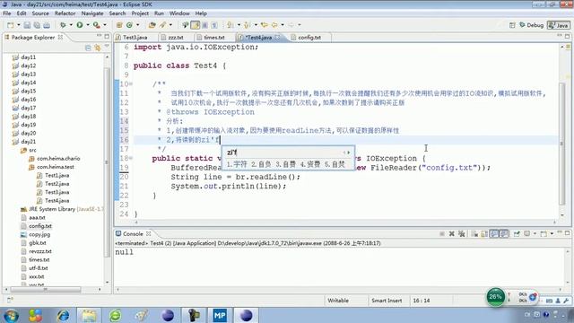Click the Print toolbar icon
This screenshot has height=323, width=574.
point(47,25)
